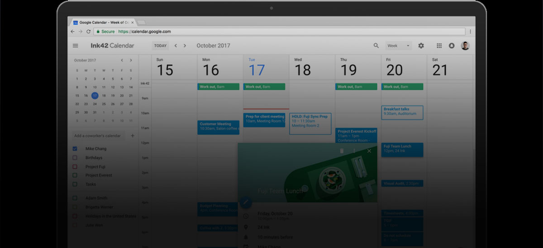
Task: Open Thursday's Work out event
Action: tap(357, 87)
